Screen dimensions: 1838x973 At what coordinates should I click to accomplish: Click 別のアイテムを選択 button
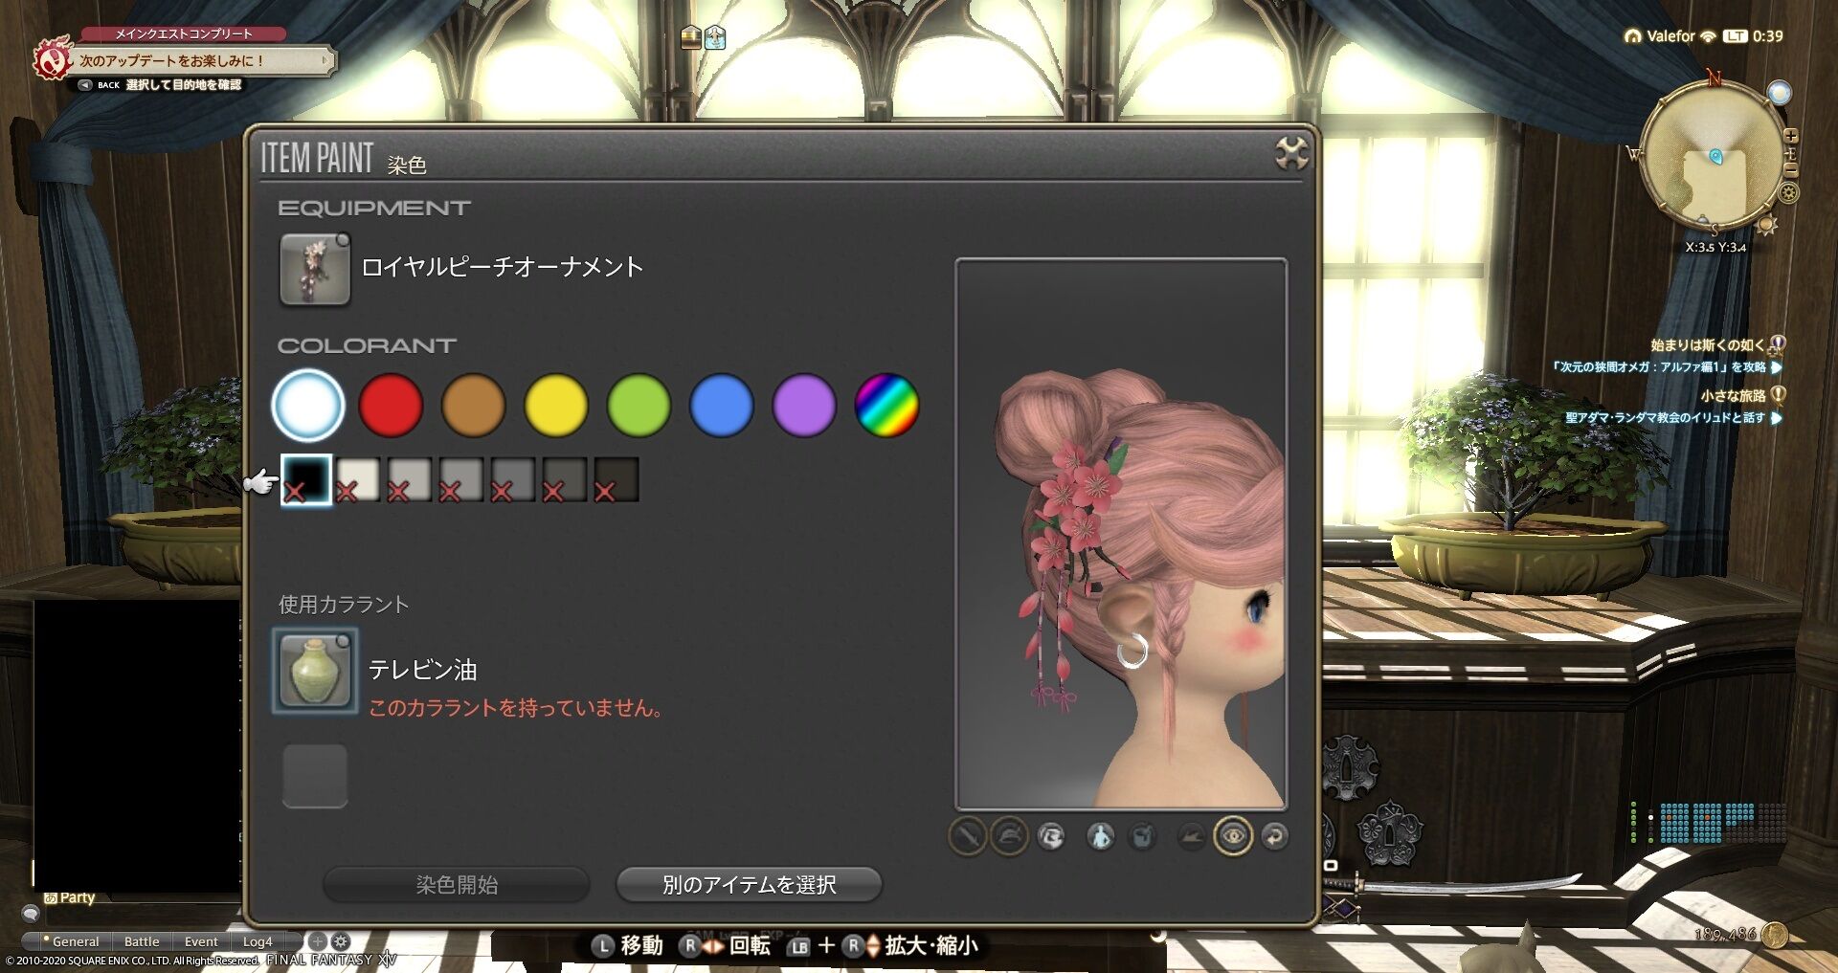click(x=749, y=885)
